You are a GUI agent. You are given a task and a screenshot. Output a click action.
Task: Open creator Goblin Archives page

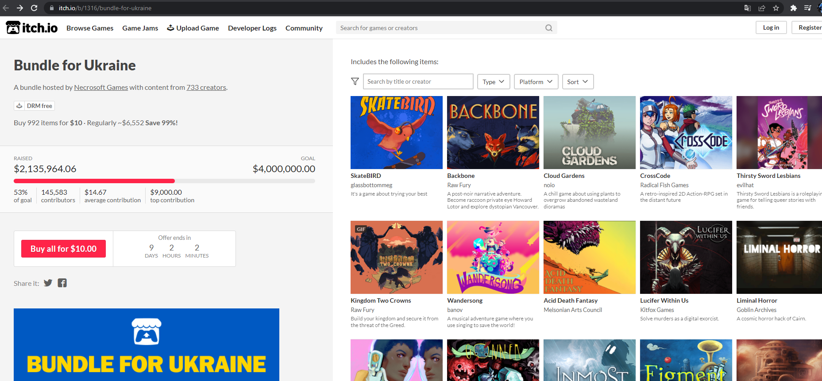756,310
